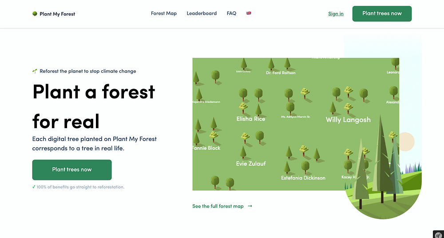Click the 100% of benefits note

(x=80, y=187)
